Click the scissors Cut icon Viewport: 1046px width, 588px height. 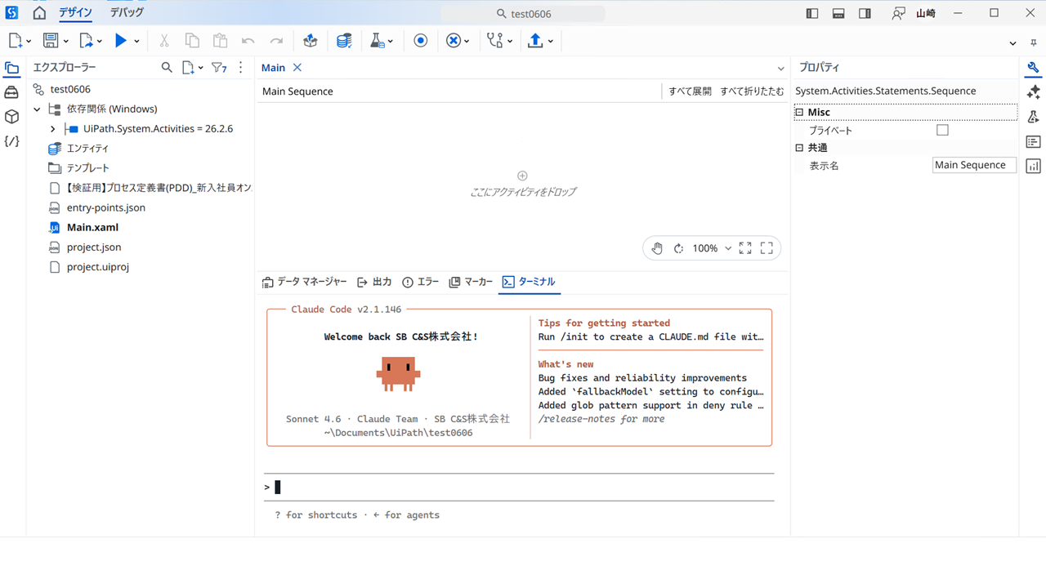pyautogui.click(x=164, y=41)
